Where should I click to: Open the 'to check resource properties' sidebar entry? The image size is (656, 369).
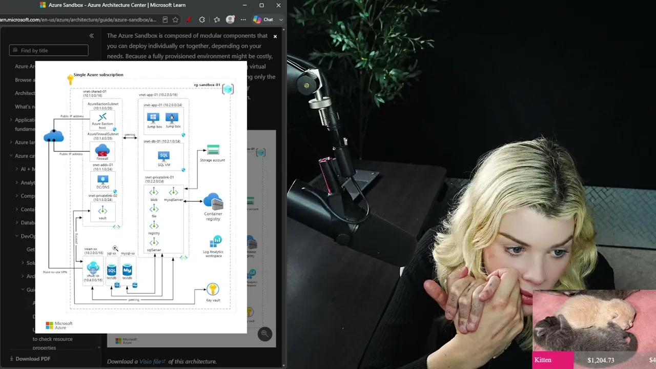point(52,343)
